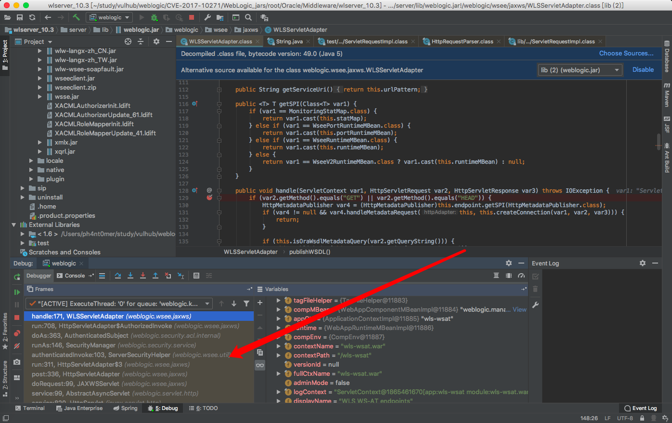Expand the contextPath variable

pyautogui.click(x=278, y=355)
